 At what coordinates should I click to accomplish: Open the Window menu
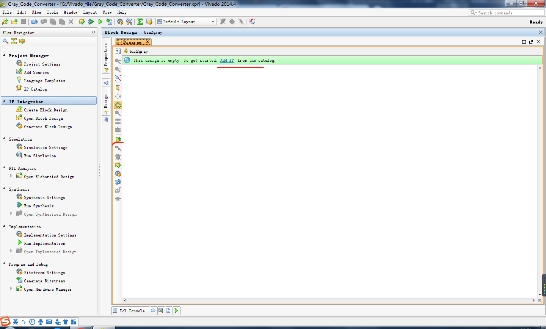coord(71,12)
